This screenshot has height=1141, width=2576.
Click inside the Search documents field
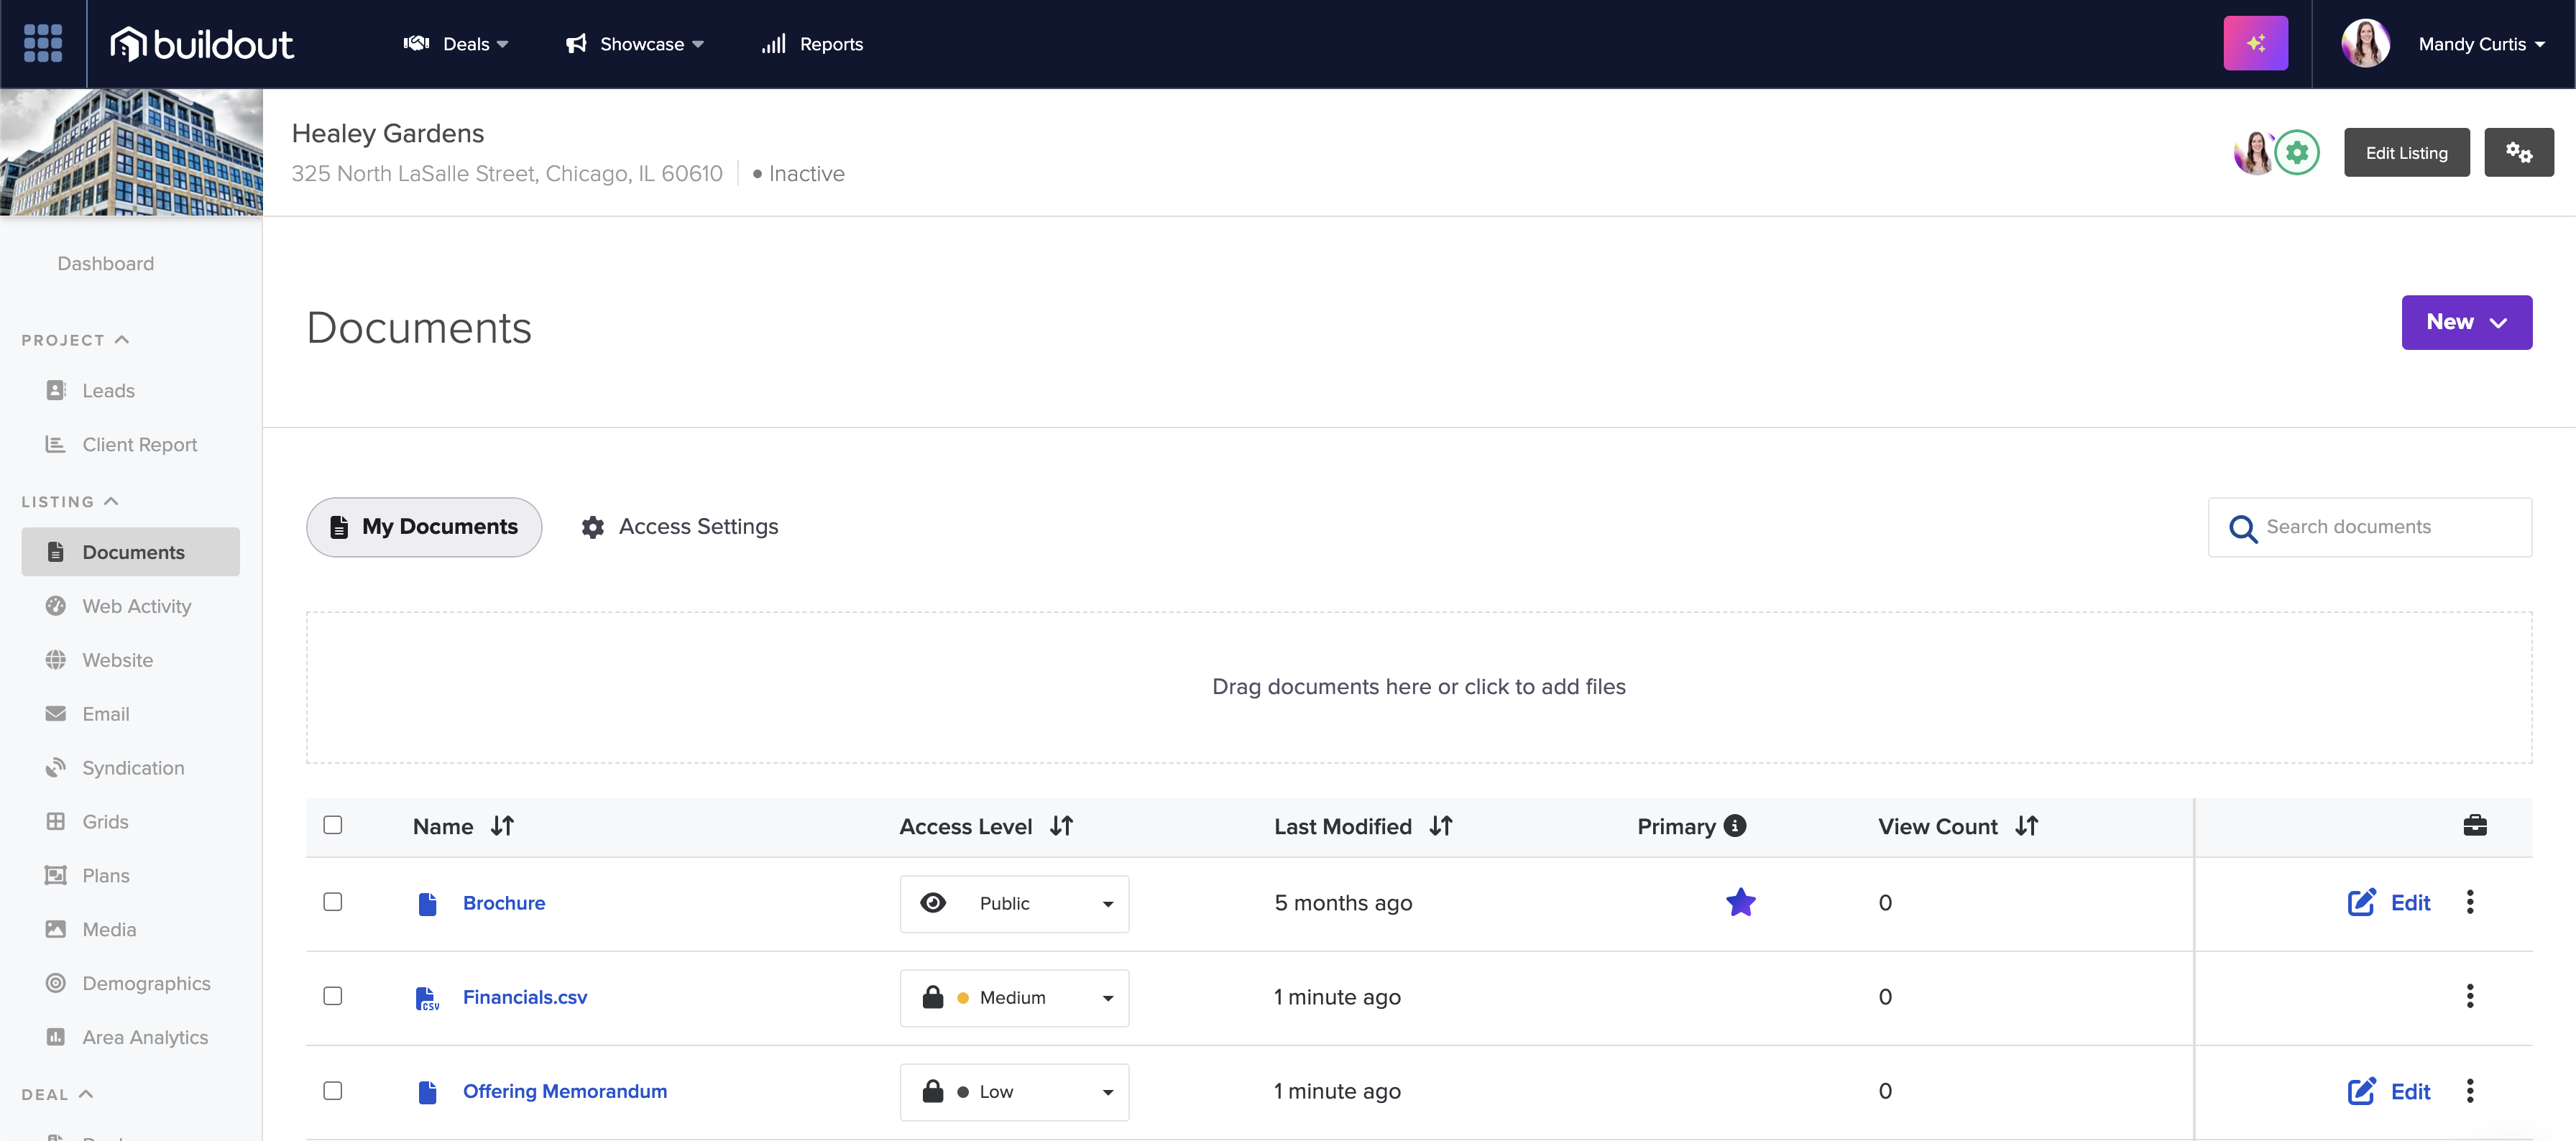(2380, 527)
